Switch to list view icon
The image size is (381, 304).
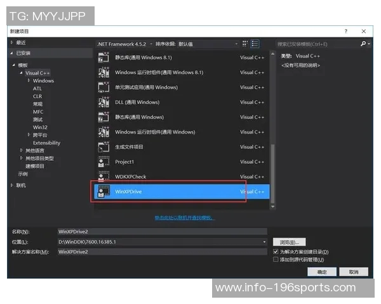[255, 44]
